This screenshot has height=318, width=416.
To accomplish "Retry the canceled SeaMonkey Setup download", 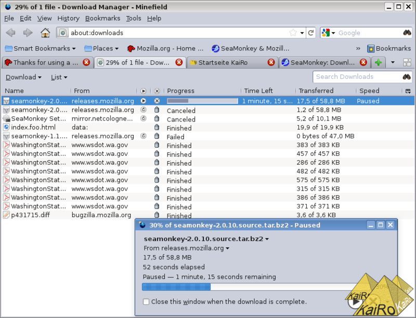I will click(144, 118).
